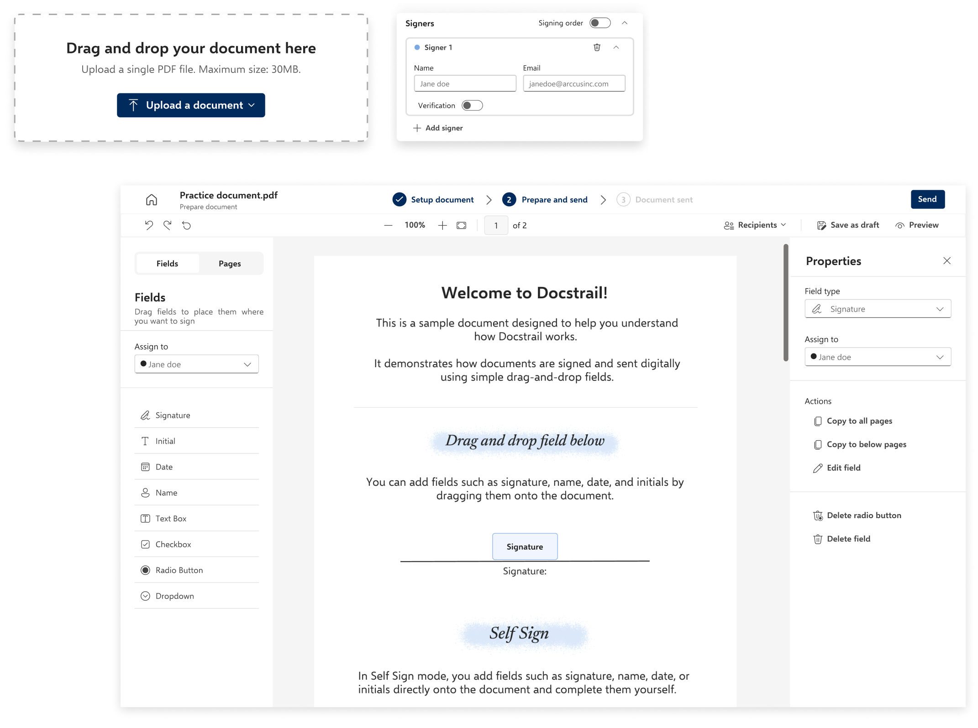The width and height of the screenshot is (978, 728).
Task: Click the reset rotation icon
Action: pyautogui.click(x=186, y=225)
